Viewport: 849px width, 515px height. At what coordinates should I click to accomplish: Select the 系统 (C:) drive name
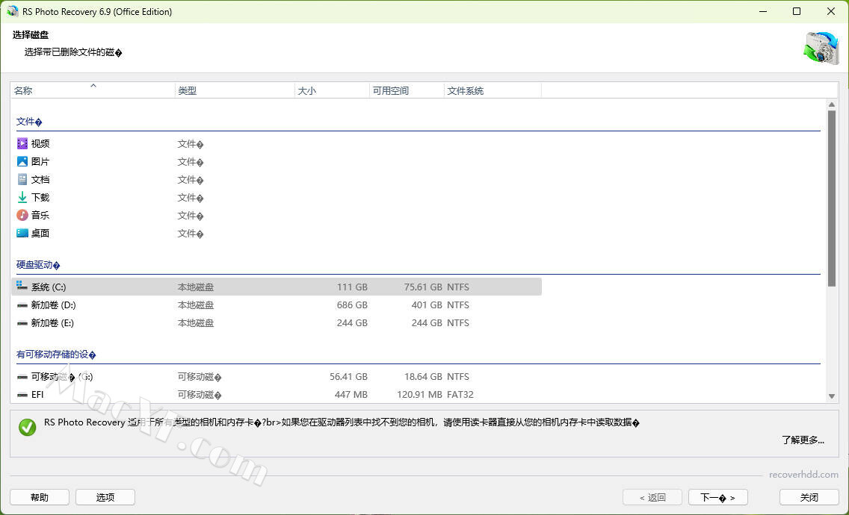click(x=49, y=287)
